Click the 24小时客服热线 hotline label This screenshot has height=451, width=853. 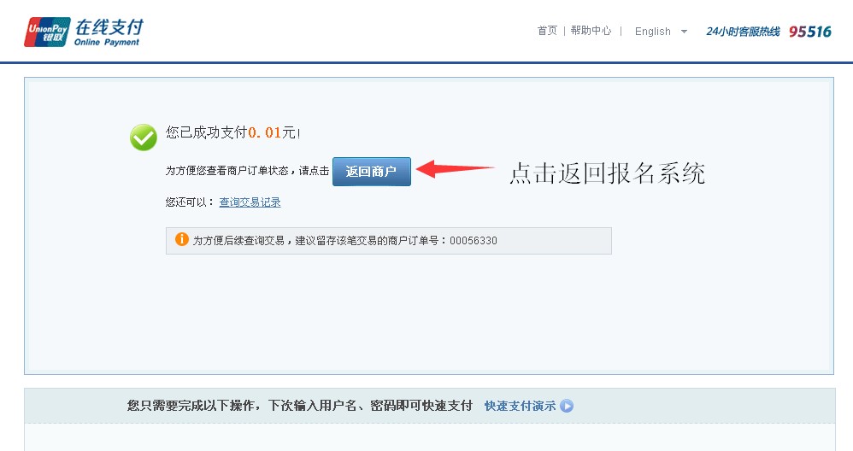click(743, 32)
